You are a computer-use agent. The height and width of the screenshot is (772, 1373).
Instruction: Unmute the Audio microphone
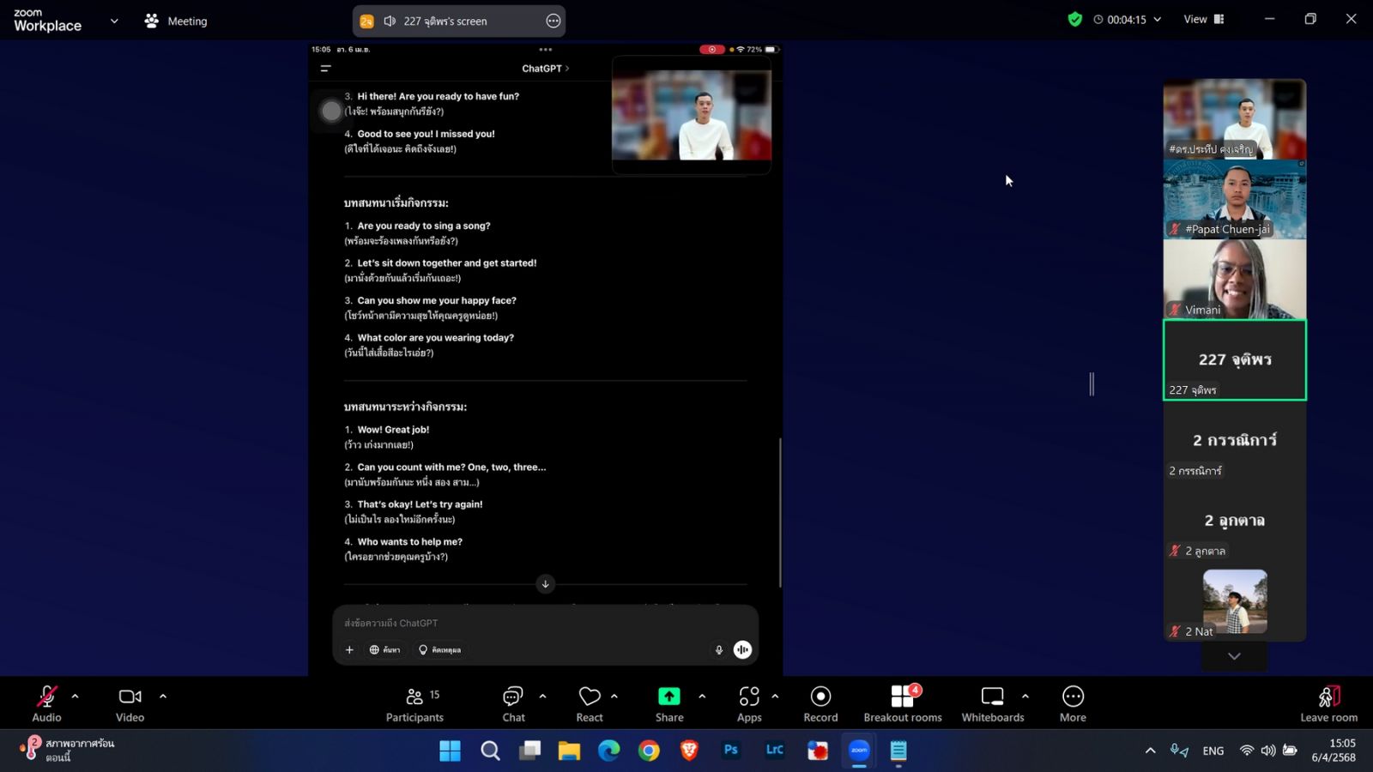[46, 703]
